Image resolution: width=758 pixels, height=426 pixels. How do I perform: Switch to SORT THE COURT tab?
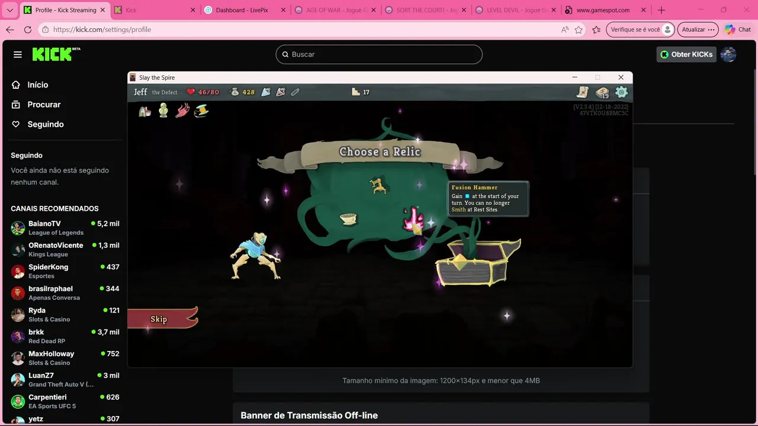point(425,10)
